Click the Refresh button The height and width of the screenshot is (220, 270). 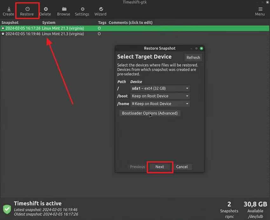coord(193,57)
